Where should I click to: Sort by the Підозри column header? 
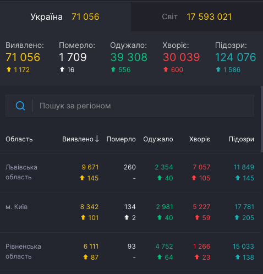[x=241, y=139]
